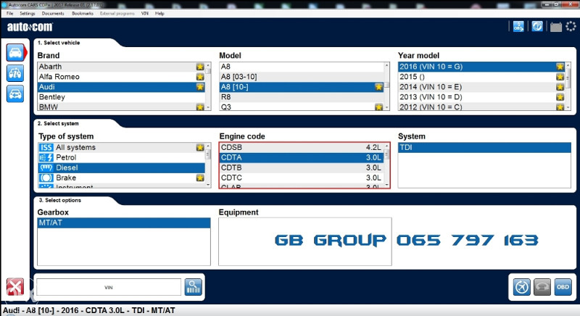Select TDI in System list
This screenshot has width=580, height=316.
click(x=484, y=147)
